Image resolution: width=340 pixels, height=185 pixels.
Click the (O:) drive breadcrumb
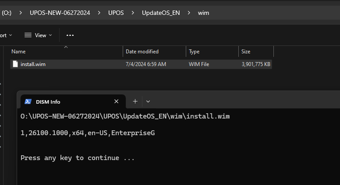6,13
